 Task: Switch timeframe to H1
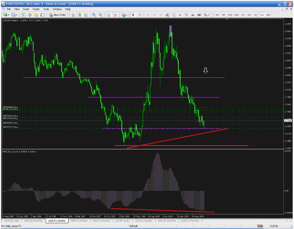click(x=243, y=15)
